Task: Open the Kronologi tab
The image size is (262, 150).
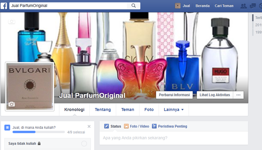Action: (75, 109)
